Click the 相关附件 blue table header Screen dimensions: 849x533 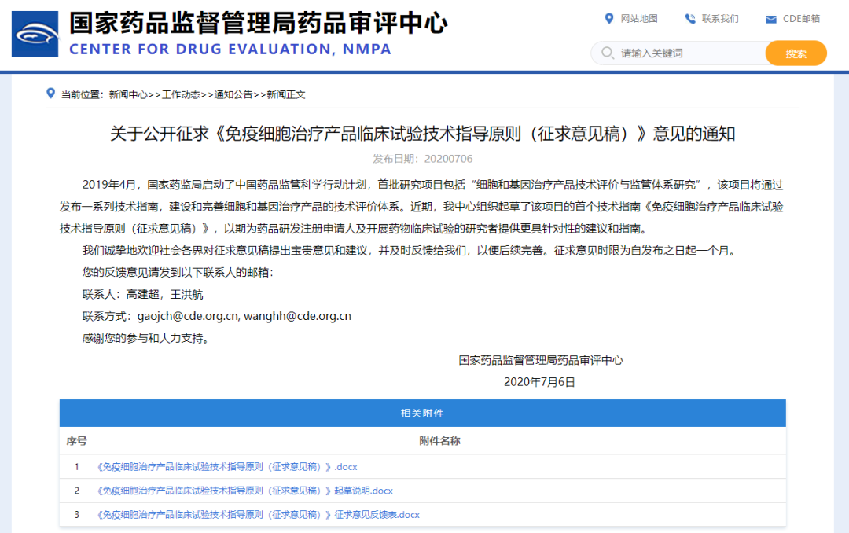(422, 413)
